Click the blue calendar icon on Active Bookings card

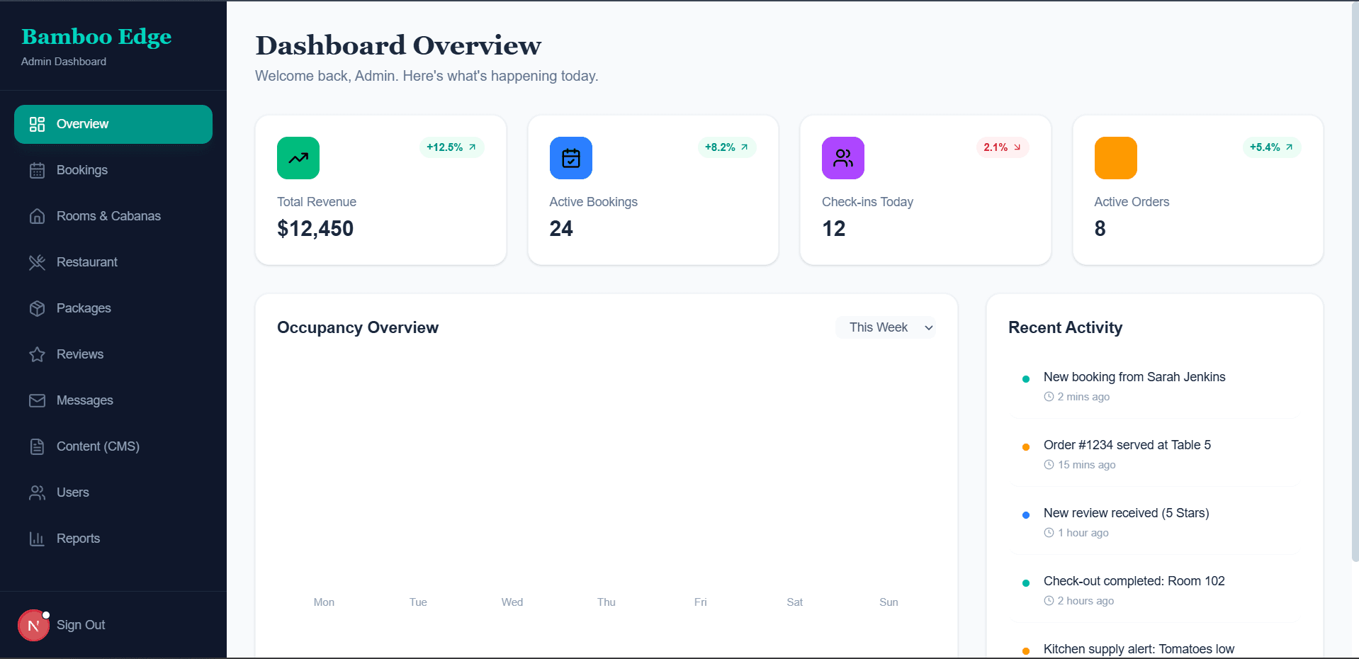(570, 157)
